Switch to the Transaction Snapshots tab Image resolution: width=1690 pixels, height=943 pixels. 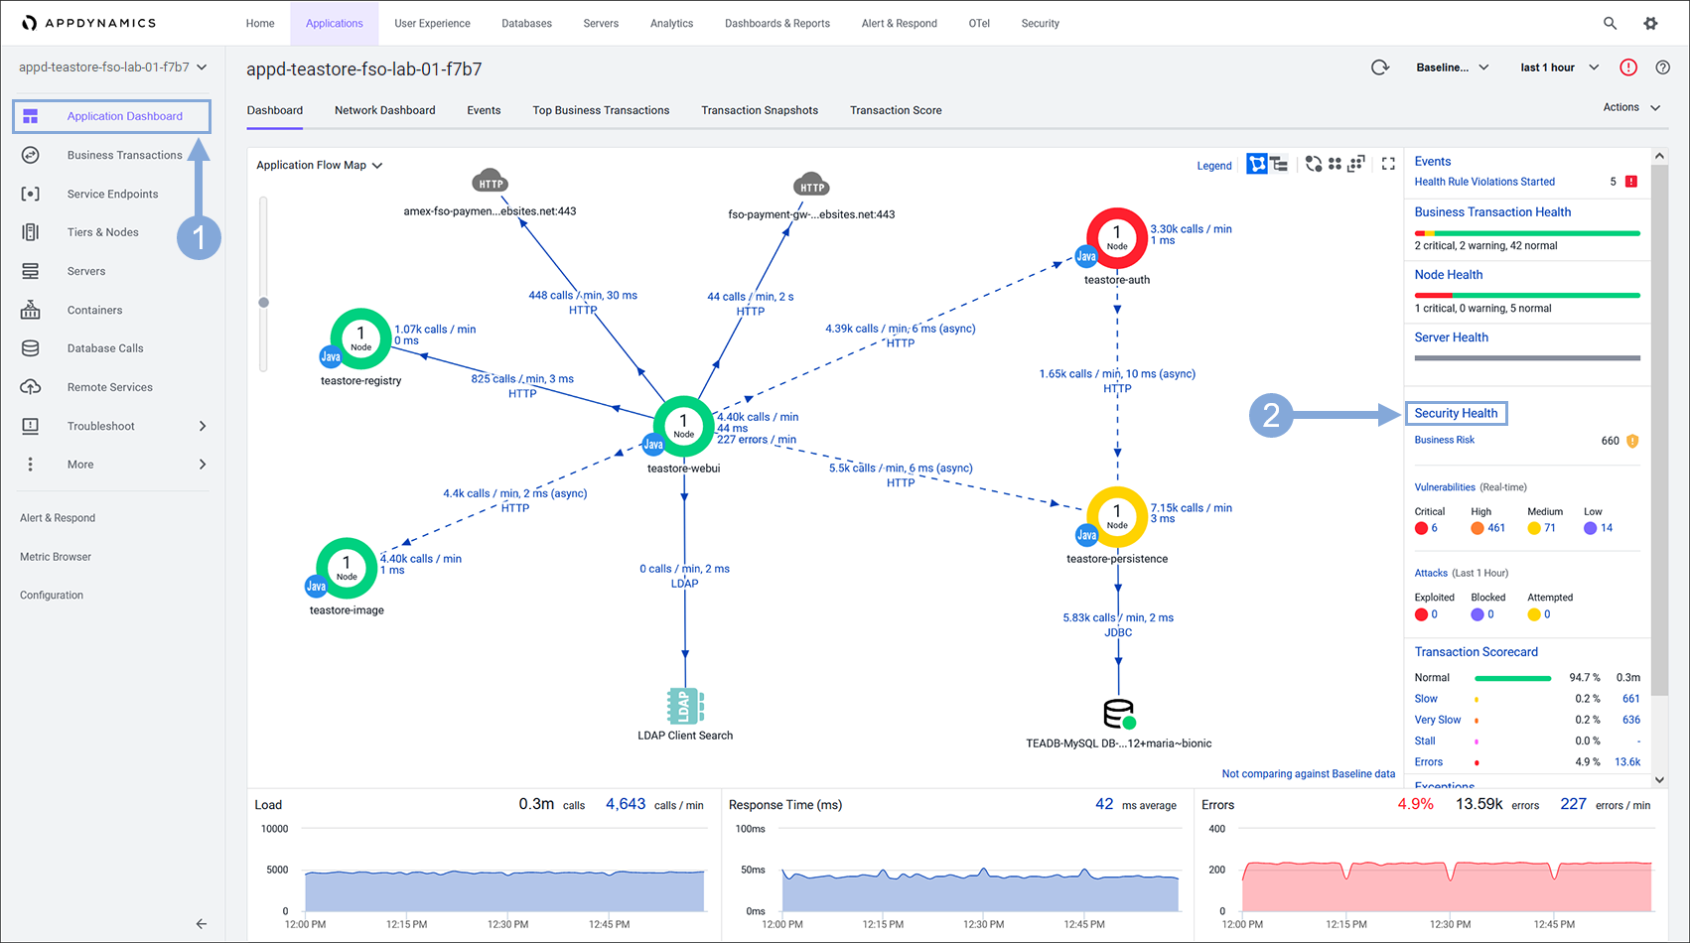click(x=760, y=110)
